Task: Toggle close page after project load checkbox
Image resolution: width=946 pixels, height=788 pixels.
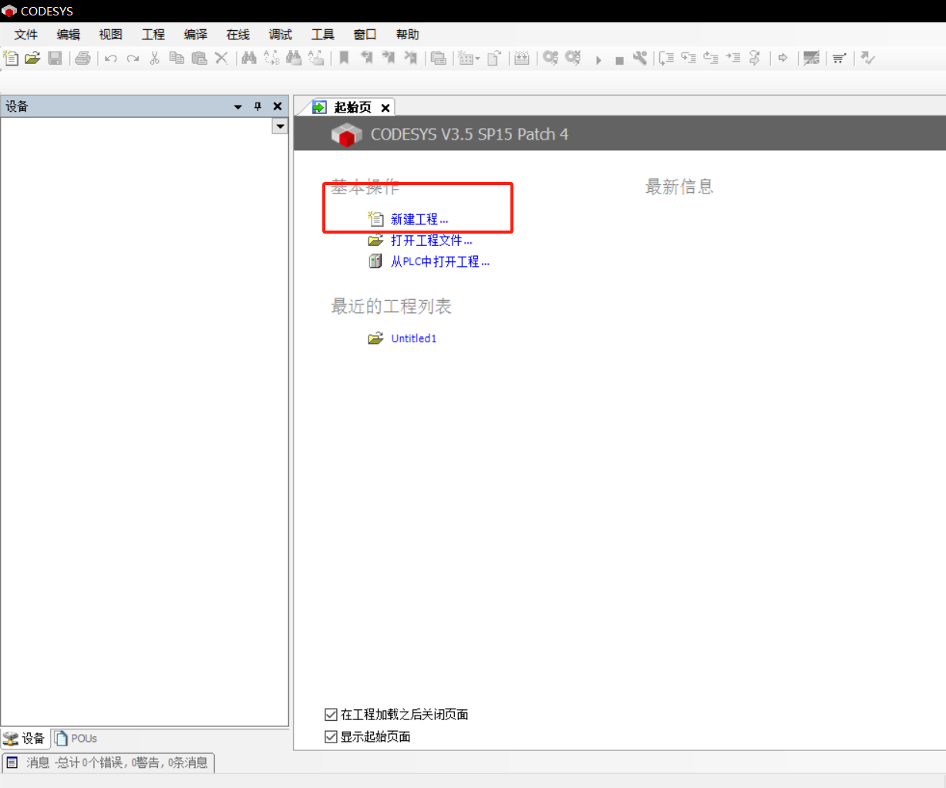Action: 332,715
